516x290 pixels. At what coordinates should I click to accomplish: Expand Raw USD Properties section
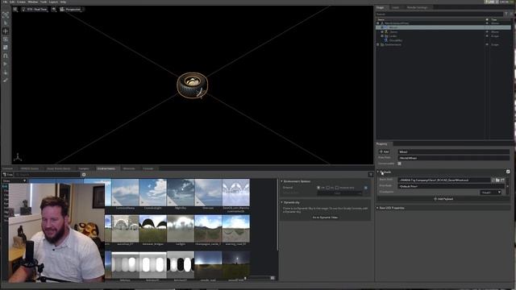(378, 208)
